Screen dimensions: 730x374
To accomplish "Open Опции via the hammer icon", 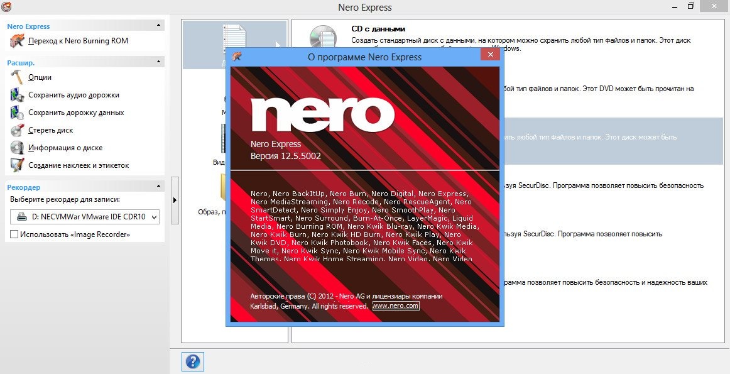I will (x=18, y=77).
